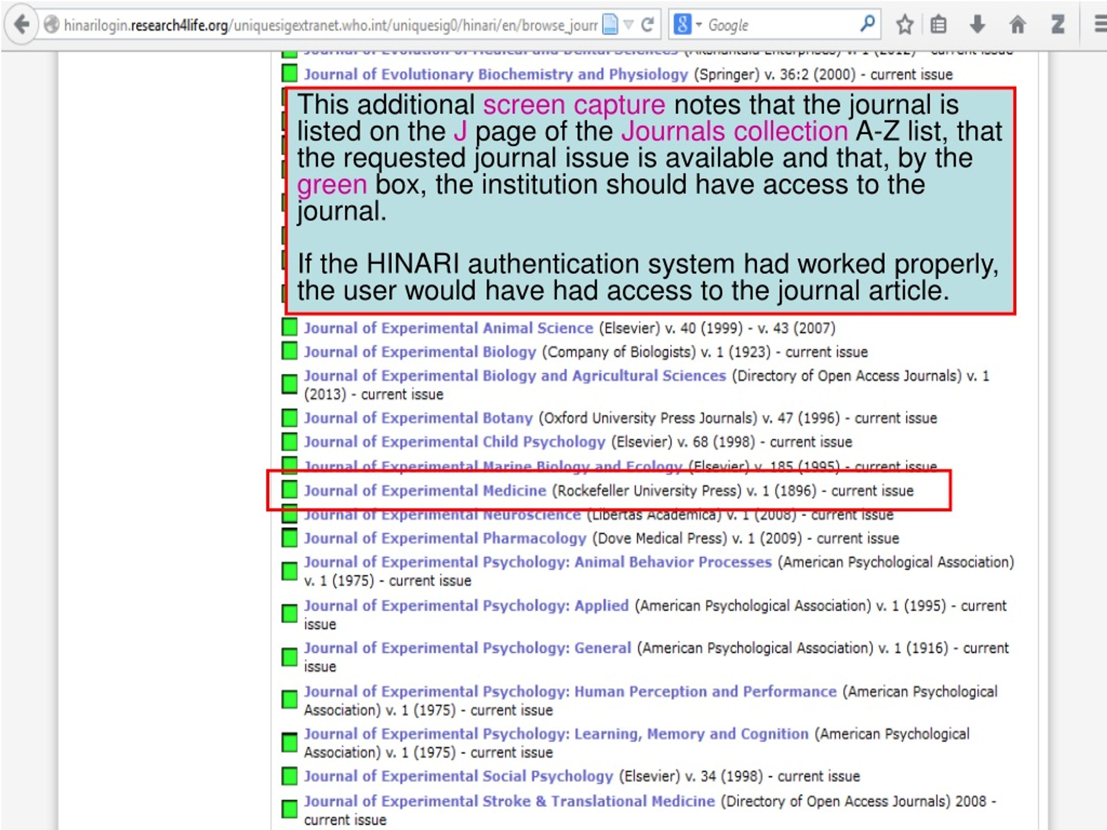Click green box beside Journal of Experimental Medicine
The height and width of the screenshot is (830, 1107).
pyautogui.click(x=289, y=490)
